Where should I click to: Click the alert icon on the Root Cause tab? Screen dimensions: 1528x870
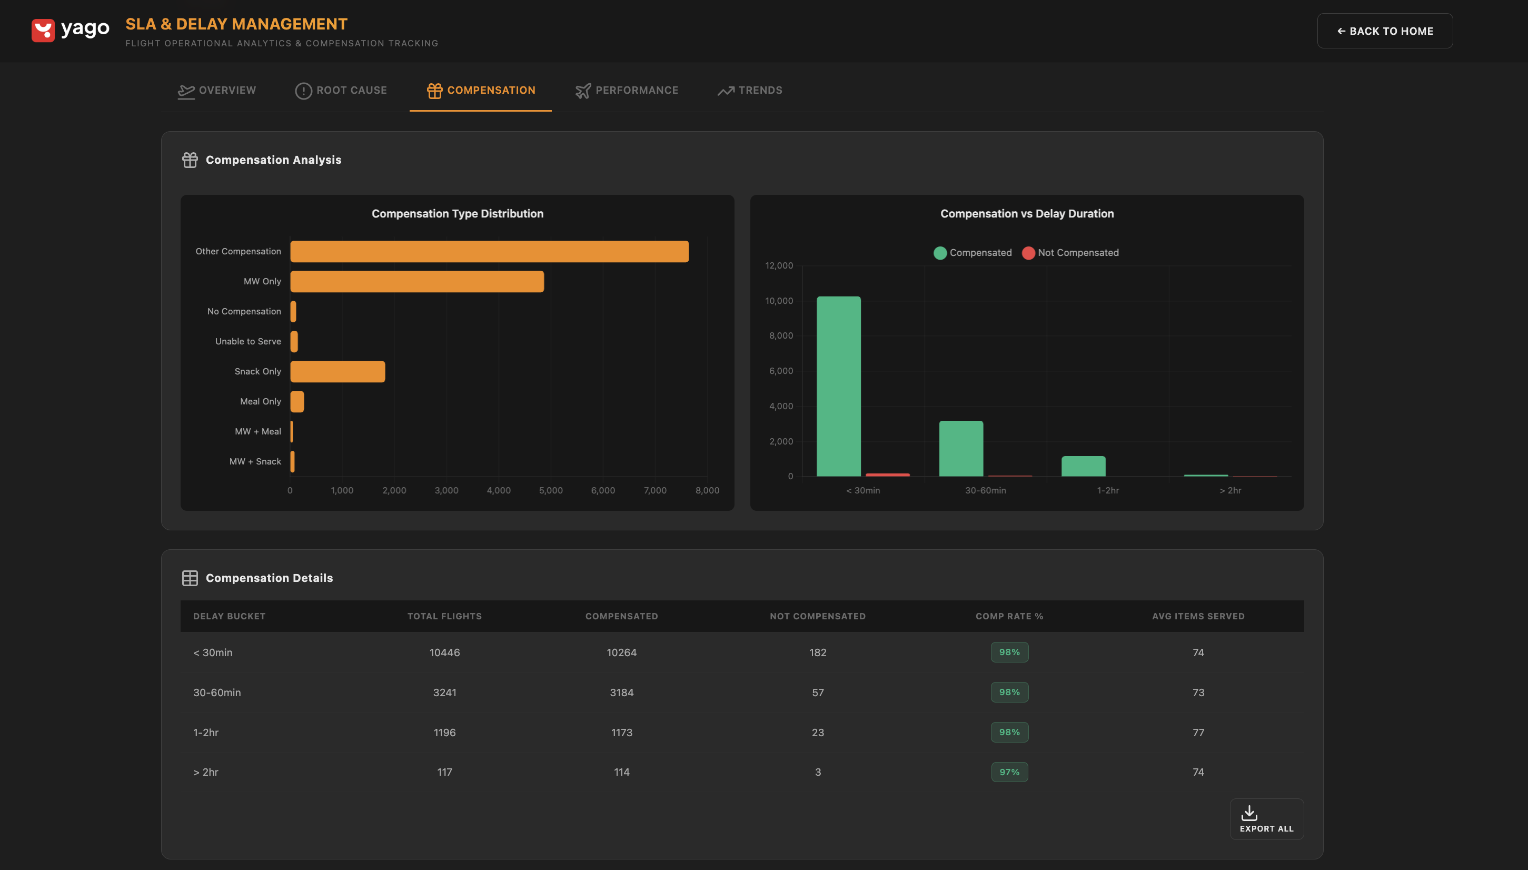tap(303, 90)
